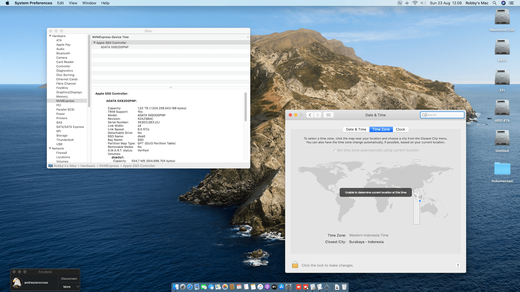Select SATA/SATA Express in sidebar

70,127
